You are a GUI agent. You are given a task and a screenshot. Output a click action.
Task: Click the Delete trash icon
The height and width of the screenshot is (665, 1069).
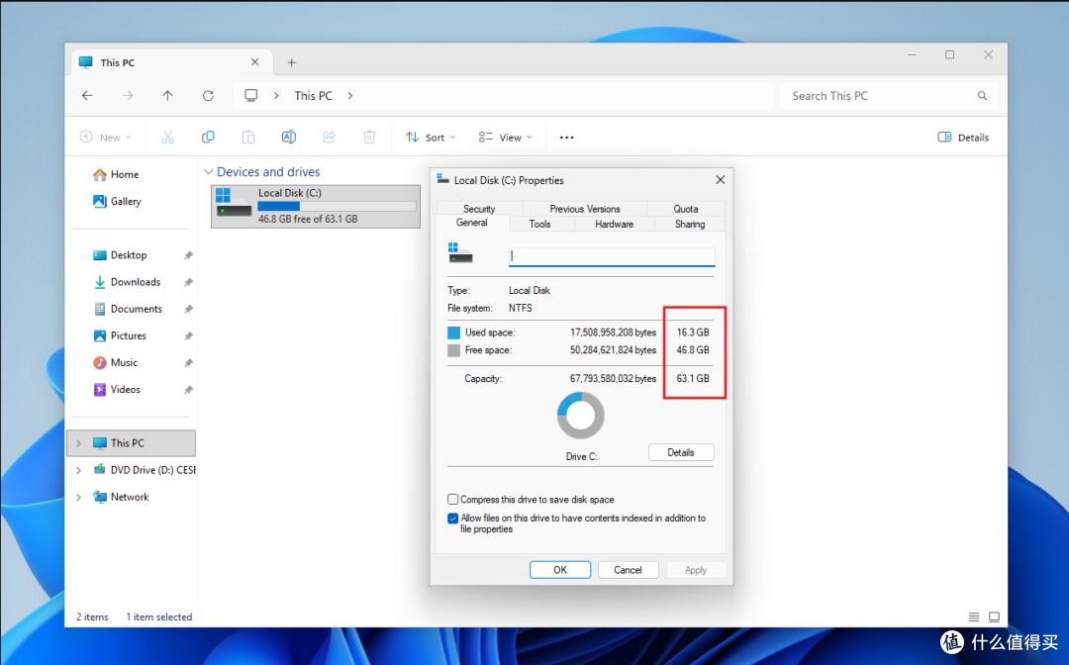(369, 137)
